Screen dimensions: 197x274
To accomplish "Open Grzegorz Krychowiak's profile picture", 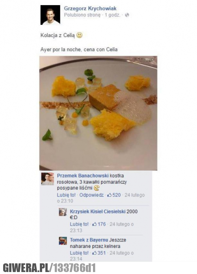I will [50, 15].
